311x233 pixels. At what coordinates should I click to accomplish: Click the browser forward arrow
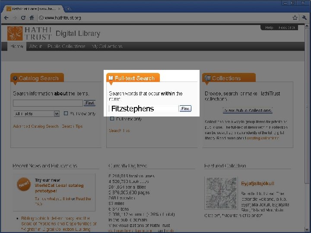tap(15, 18)
